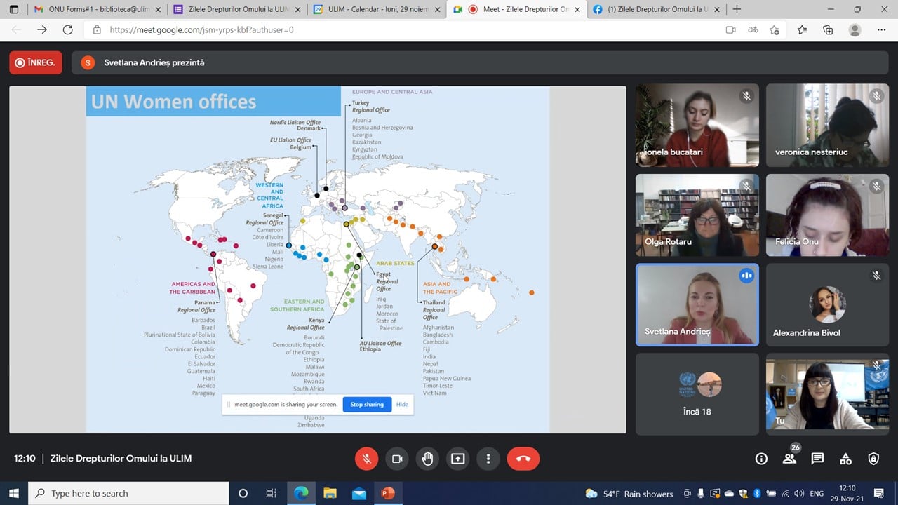Open File Explorer from taskbar
The image size is (898, 505).
(330, 493)
